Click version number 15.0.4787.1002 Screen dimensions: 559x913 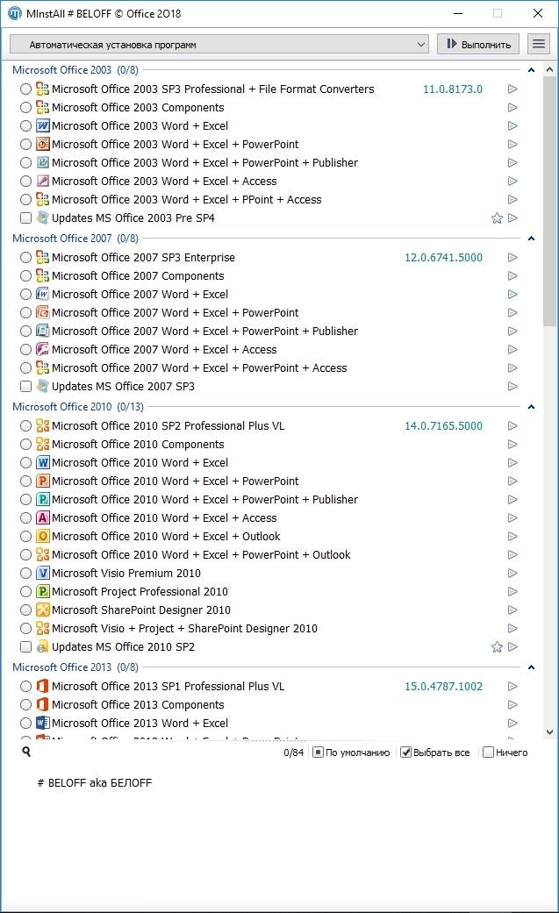coord(443,687)
